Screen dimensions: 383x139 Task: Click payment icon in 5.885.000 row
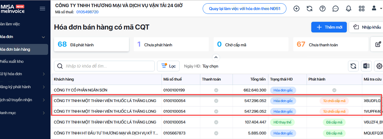coord(216,133)
